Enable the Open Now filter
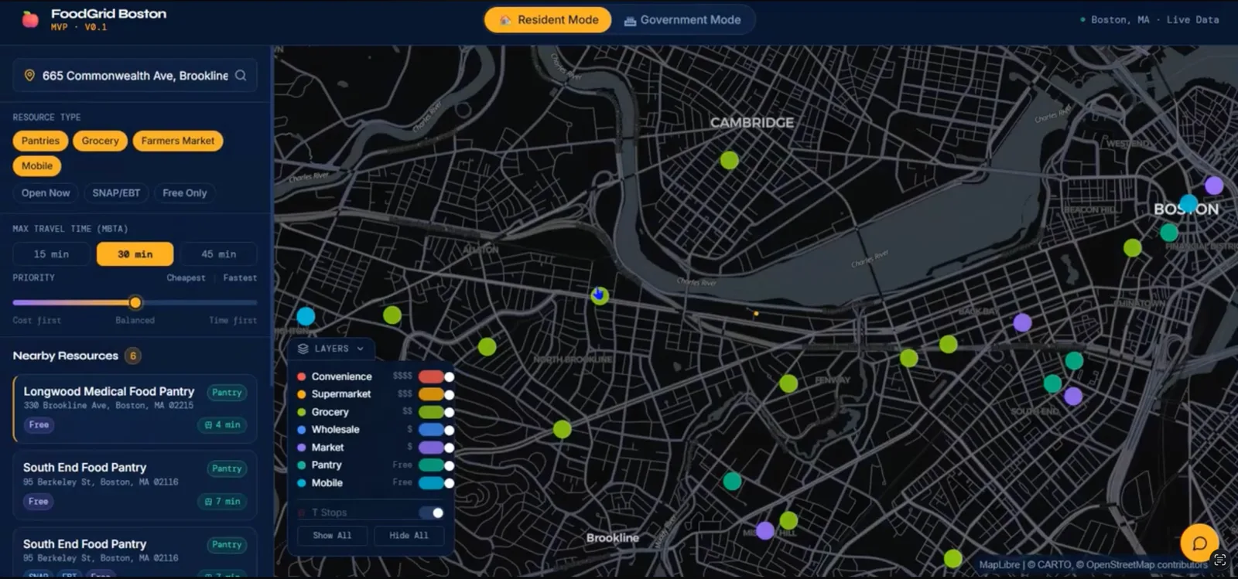 (46, 193)
